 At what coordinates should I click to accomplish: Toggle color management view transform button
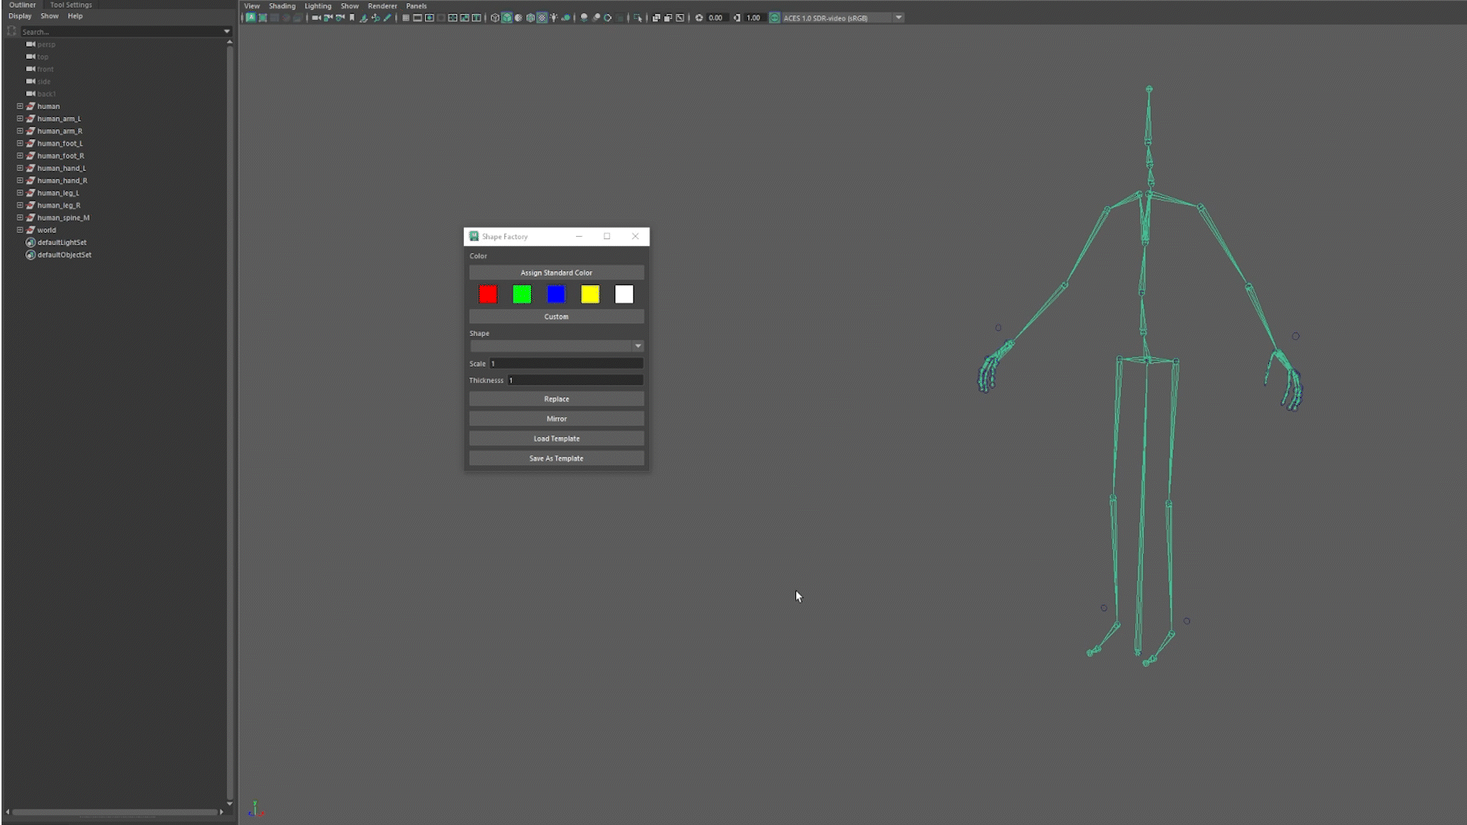pos(775,18)
